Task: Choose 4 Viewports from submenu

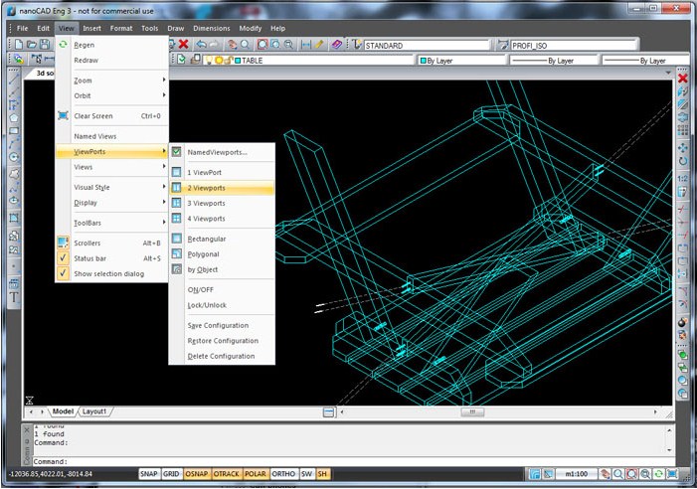Action: (222, 219)
